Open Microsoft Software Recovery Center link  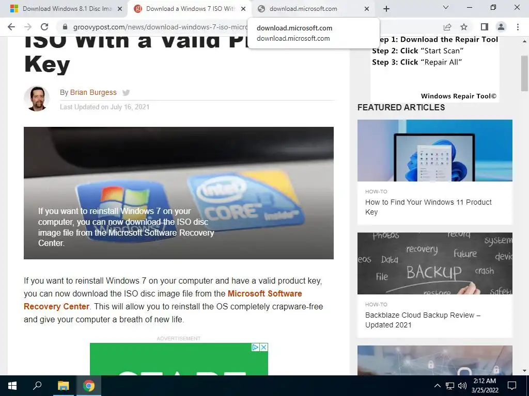163,300
